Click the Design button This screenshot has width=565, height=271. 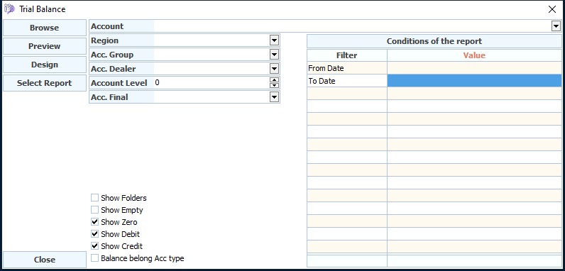click(44, 65)
